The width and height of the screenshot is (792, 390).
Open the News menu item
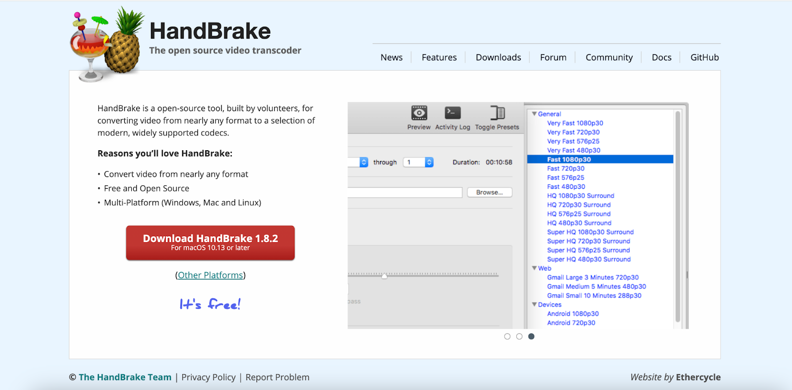click(x=392, y=57)
